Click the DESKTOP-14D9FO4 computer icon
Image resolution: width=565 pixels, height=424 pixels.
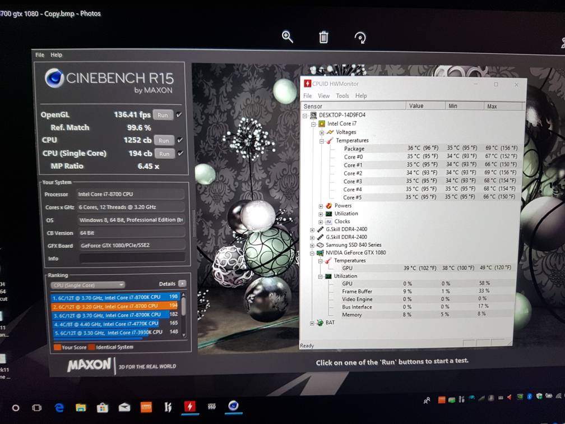[313, 115]
